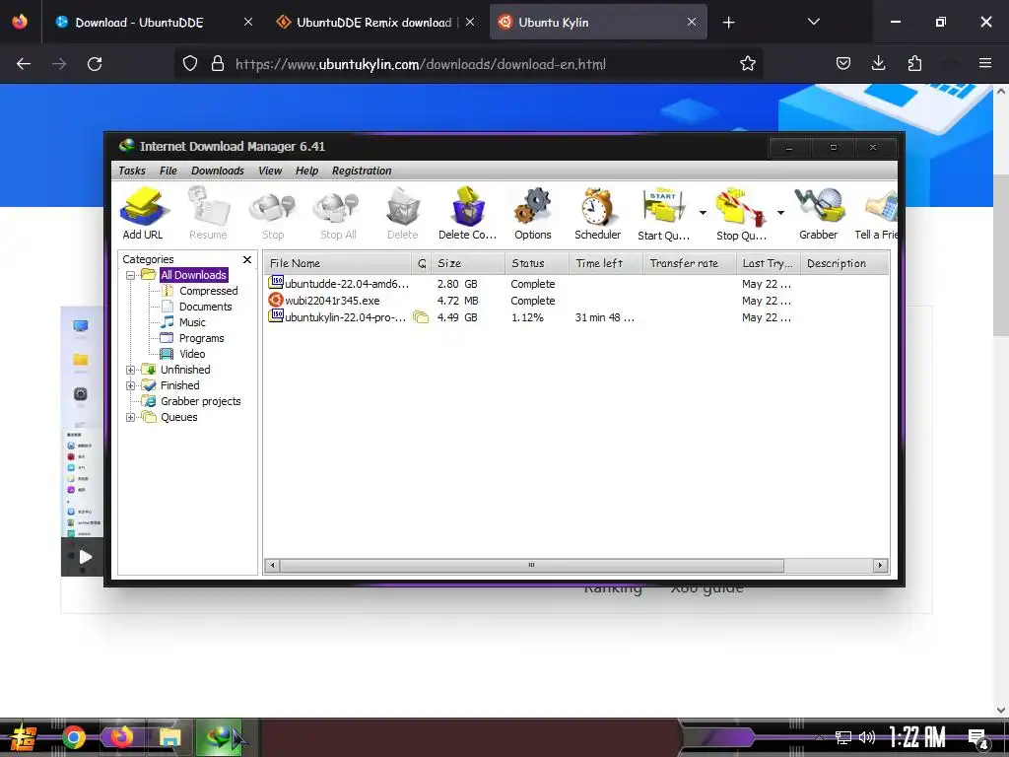
Task: Click the Add URL toolbar icon
Action: pos(143,213)
